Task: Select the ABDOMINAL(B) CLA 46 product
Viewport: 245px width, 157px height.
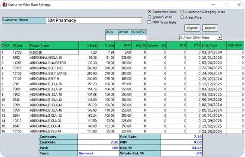Action: pyautogui.click(x=54, y=110)
